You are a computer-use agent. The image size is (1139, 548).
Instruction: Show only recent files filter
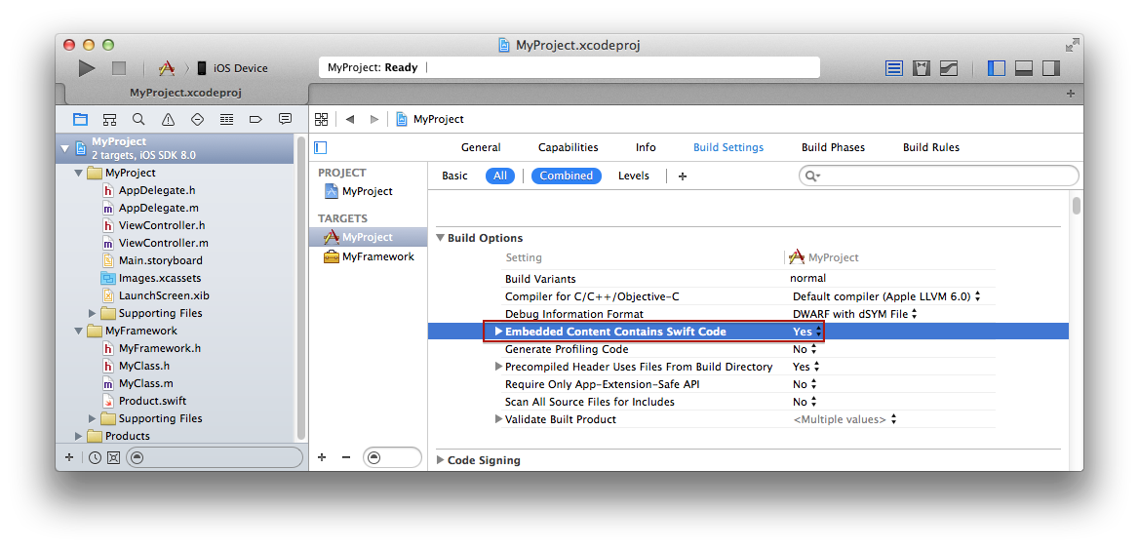(x=96, y=457)
